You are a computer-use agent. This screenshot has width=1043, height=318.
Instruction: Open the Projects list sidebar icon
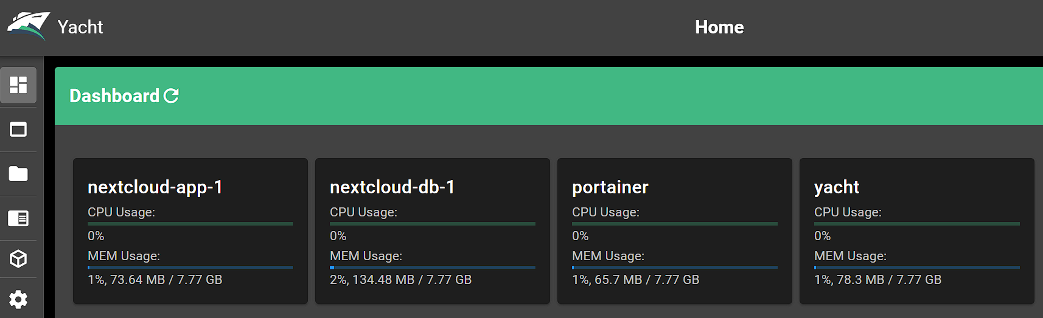coord(18,218)
